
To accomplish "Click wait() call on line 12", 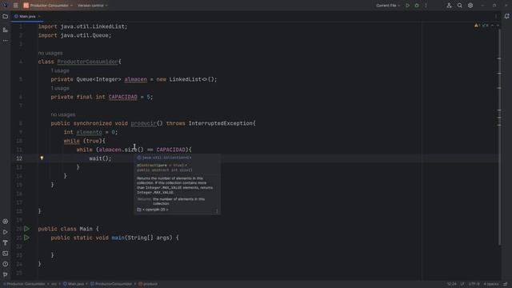I will point(100,158).
